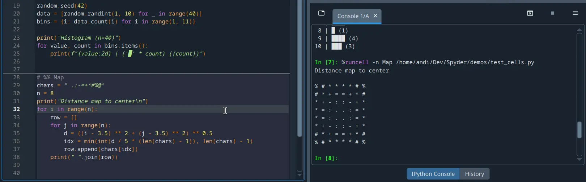
Task: Click line number 32 in editor gutter
Action: [17, 109]
